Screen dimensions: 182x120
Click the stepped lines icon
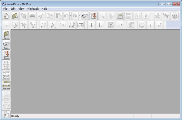click(159, 25)
